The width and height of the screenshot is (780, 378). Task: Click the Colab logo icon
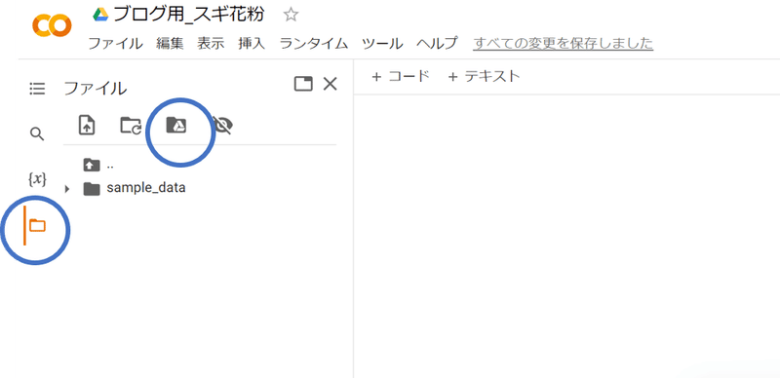point(52,26)
